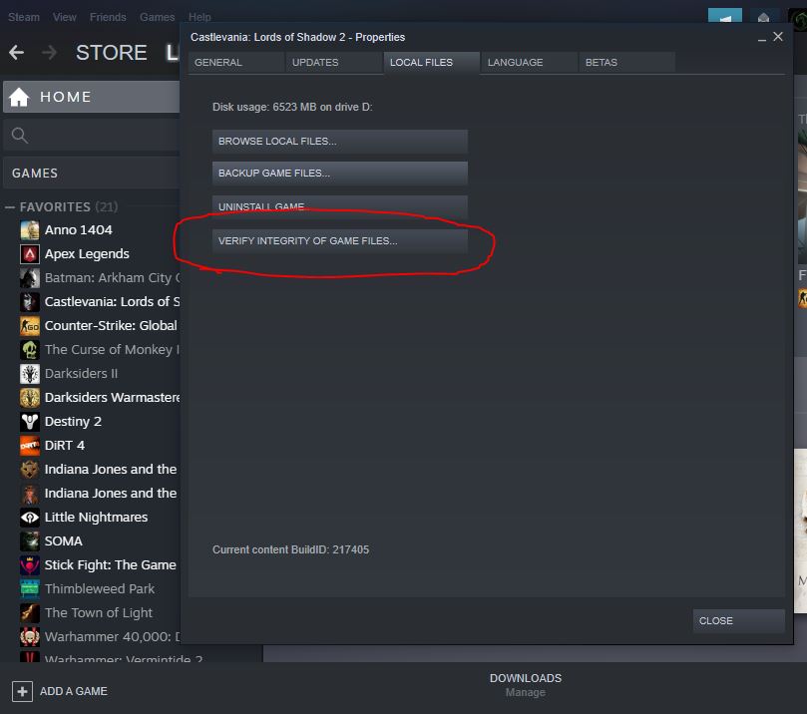
Task: Click the Darksiders Warmastered icon
Action: tap(30, 398)
